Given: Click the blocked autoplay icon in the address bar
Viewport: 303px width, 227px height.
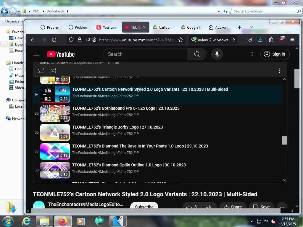Looking at the screenshot, I should (x=94, y=40).
